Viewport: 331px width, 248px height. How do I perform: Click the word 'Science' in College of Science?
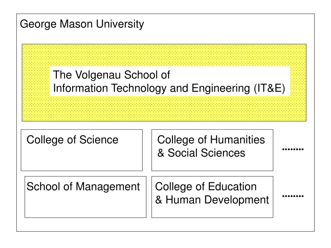(x=99, y=140)
